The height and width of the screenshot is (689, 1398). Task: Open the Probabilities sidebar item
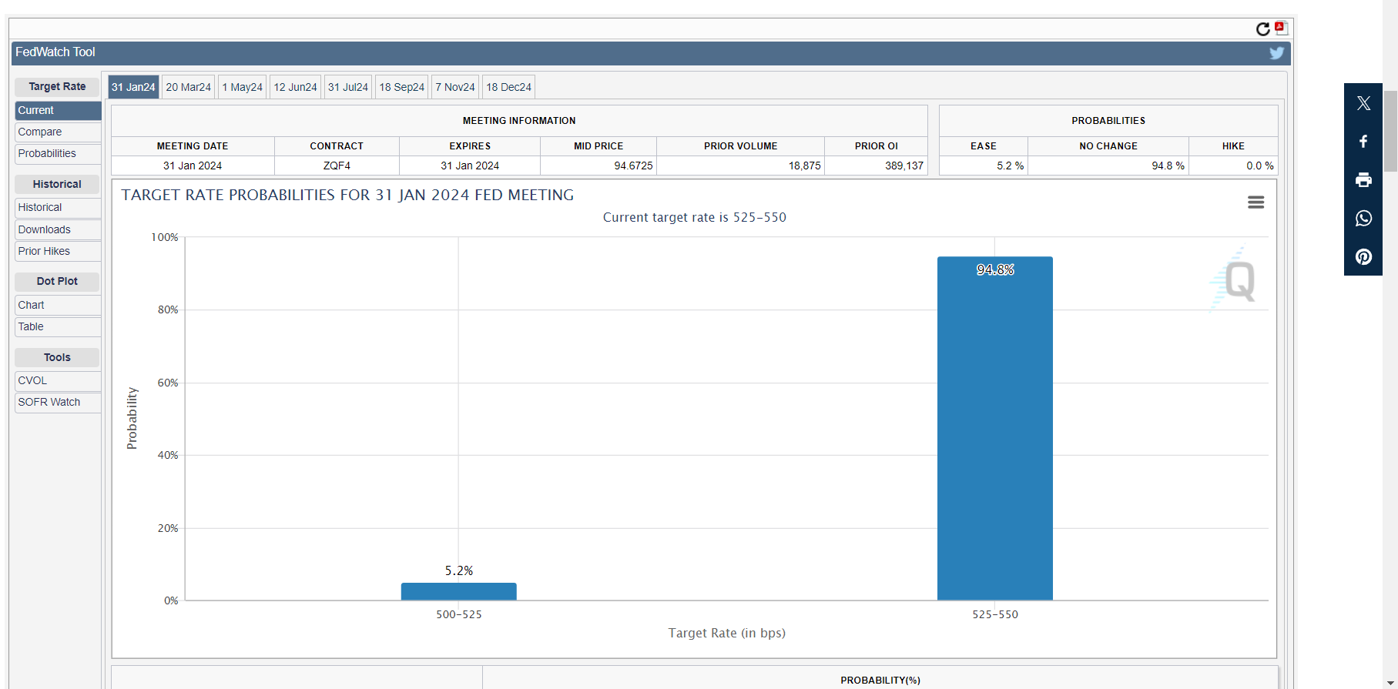[x=58, y=154]
